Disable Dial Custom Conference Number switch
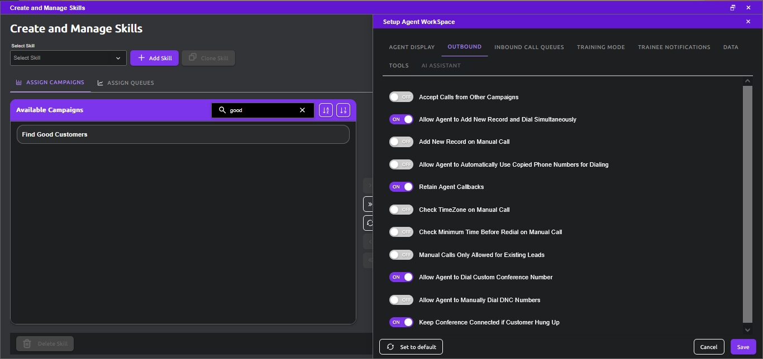 [401, 277]
